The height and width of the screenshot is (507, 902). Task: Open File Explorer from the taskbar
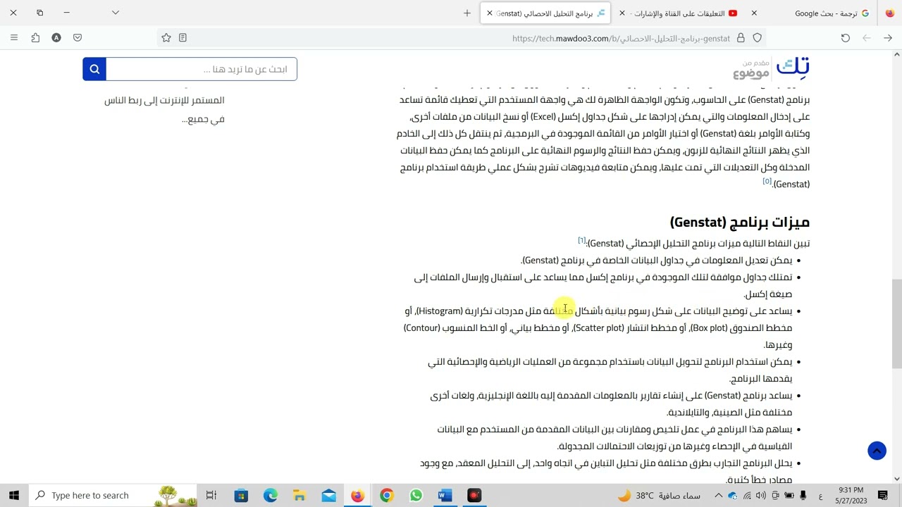click(x=299, y=496)
